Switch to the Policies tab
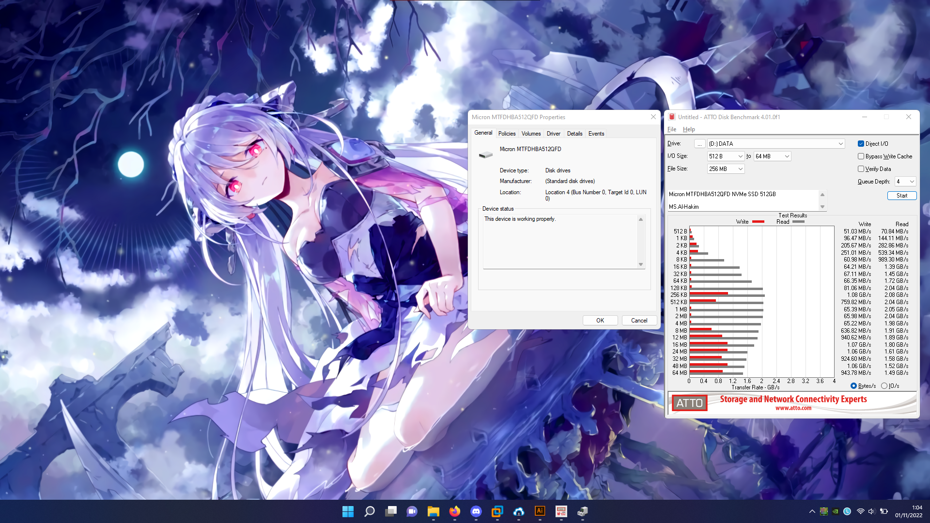This screenshot has height=523, width=930. (x=507, y=134)
